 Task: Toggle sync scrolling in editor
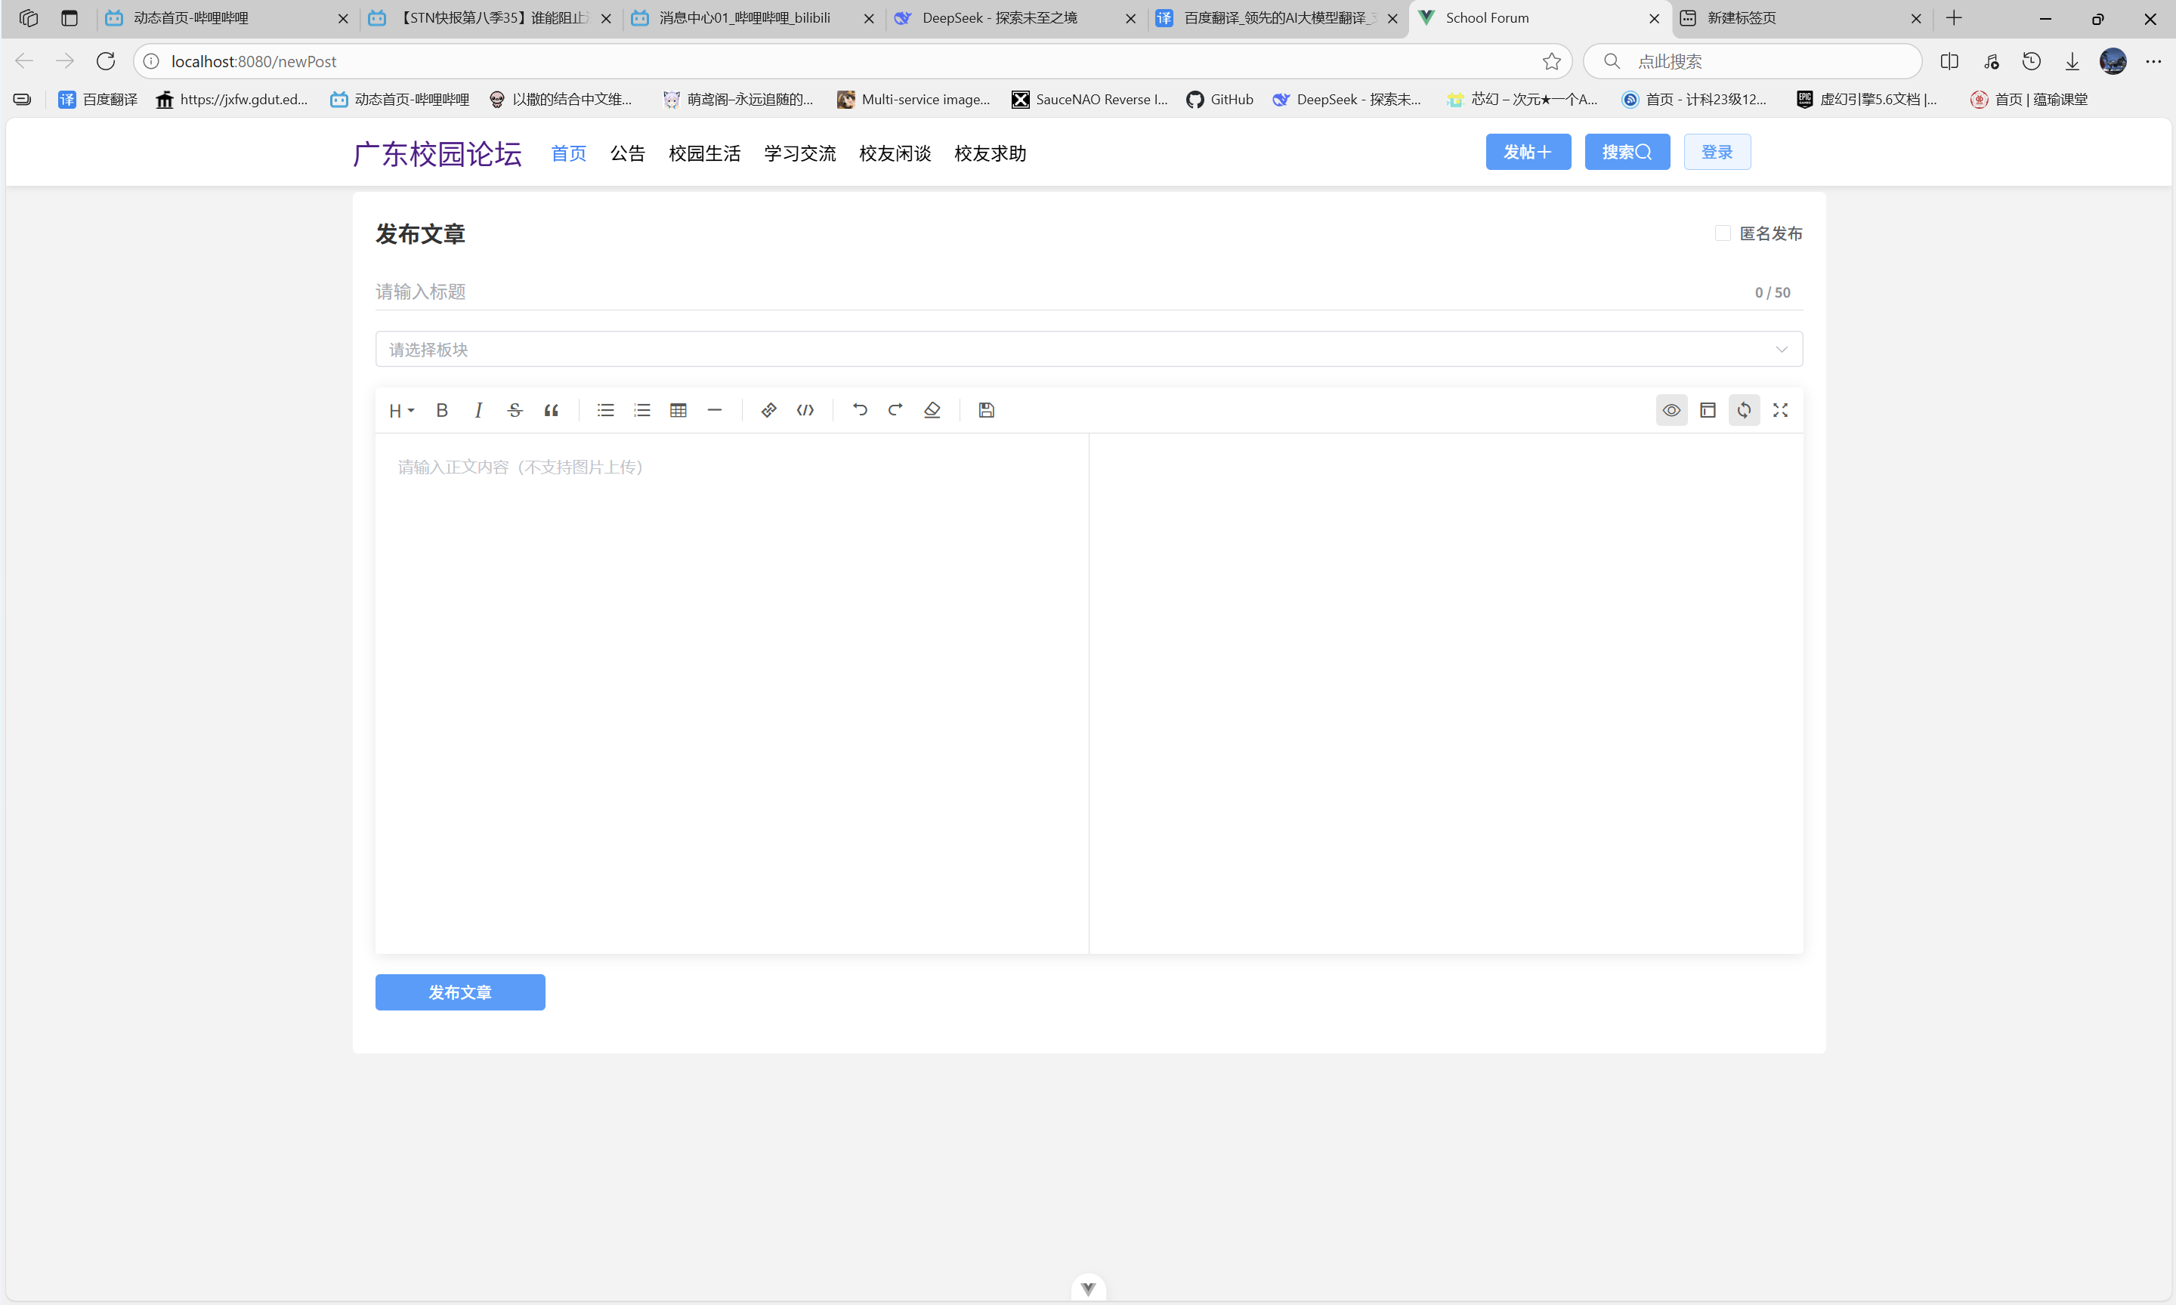pyautogui.click(x=1744, y=410)
